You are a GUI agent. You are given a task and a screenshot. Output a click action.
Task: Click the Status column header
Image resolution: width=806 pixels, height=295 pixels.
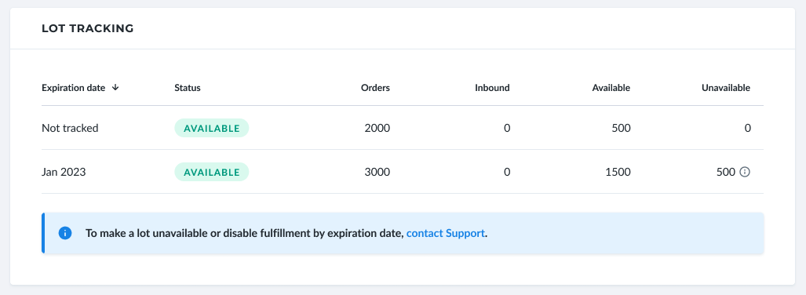(x=188, y=88)
